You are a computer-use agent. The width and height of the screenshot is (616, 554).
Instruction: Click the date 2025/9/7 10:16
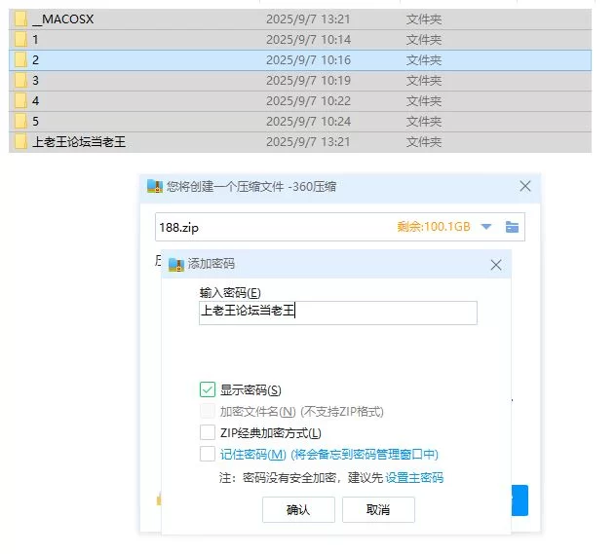pyautogui.click(x=308, y=60)
